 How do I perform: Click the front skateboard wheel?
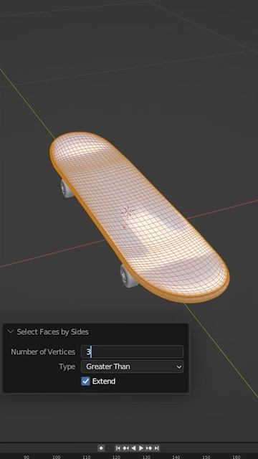pos(128,276)
